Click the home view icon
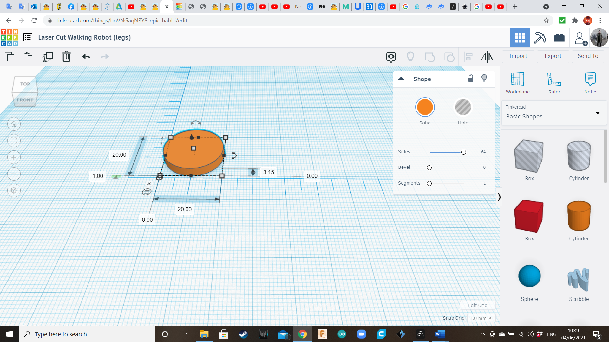609x342 pixels. 14,124
